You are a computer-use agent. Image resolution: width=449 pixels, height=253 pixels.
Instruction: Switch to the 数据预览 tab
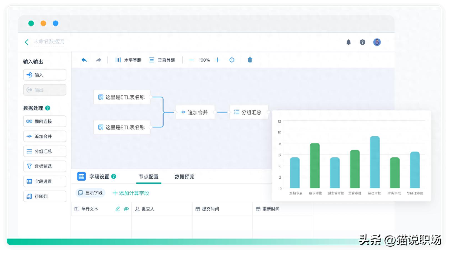[184, 177]
